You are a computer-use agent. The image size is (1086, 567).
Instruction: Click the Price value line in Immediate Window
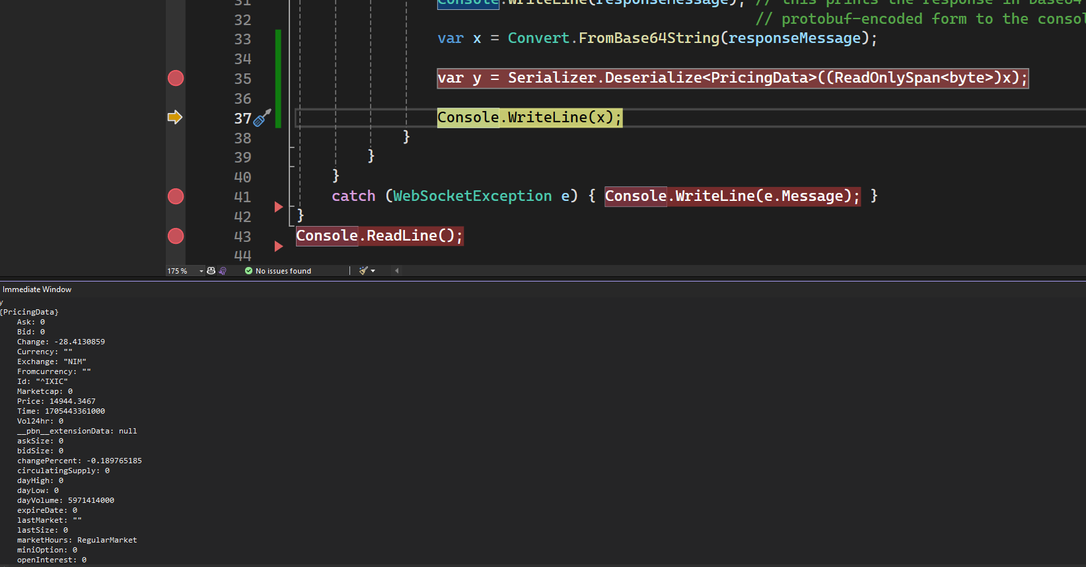pos(56,401)
